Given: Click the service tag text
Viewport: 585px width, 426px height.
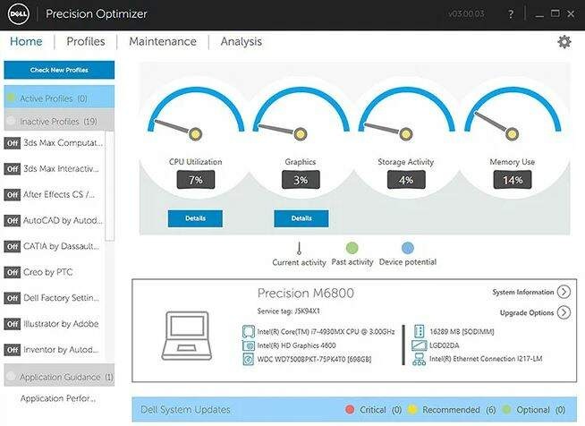Looking at the screenshot, I should coord(288,311).
